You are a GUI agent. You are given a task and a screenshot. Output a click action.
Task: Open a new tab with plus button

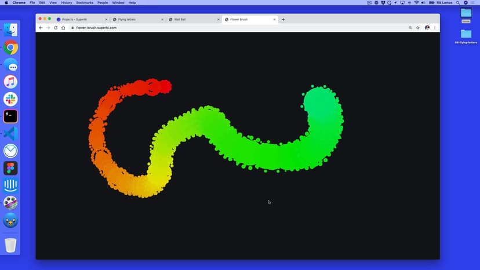[283, 20]
